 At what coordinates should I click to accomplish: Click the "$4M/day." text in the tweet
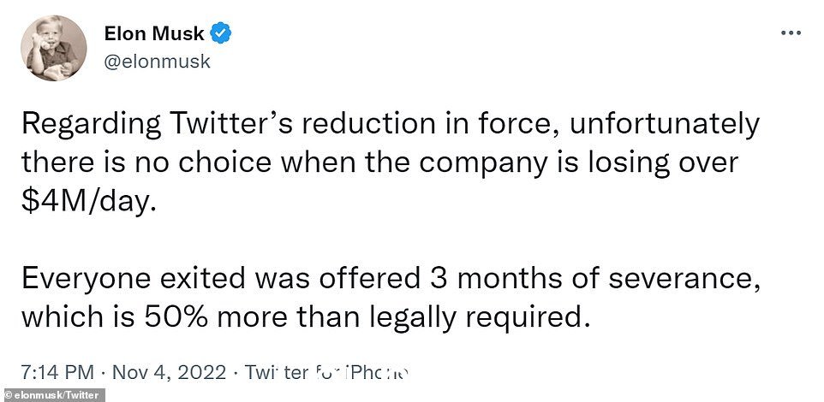pos(89,203)
